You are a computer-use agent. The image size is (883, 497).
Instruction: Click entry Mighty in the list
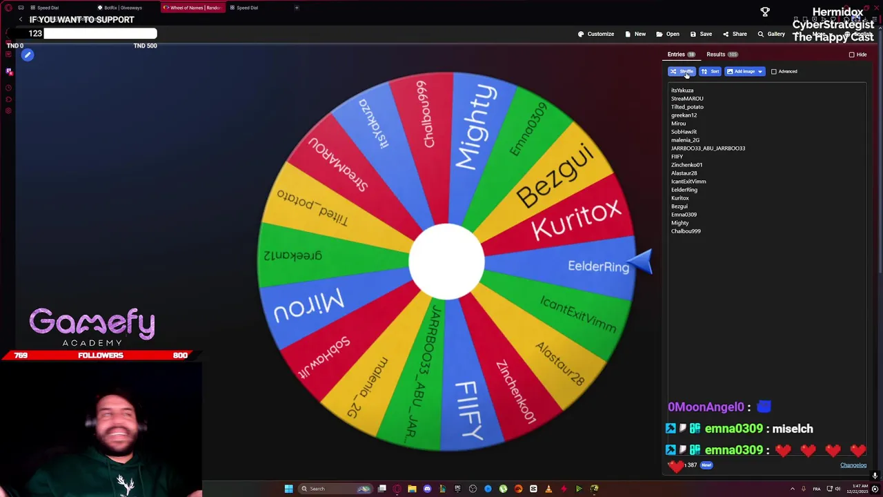tap(679, 223)
